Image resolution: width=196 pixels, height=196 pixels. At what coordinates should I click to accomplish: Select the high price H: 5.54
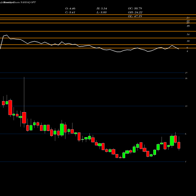[x=102, y=9]
